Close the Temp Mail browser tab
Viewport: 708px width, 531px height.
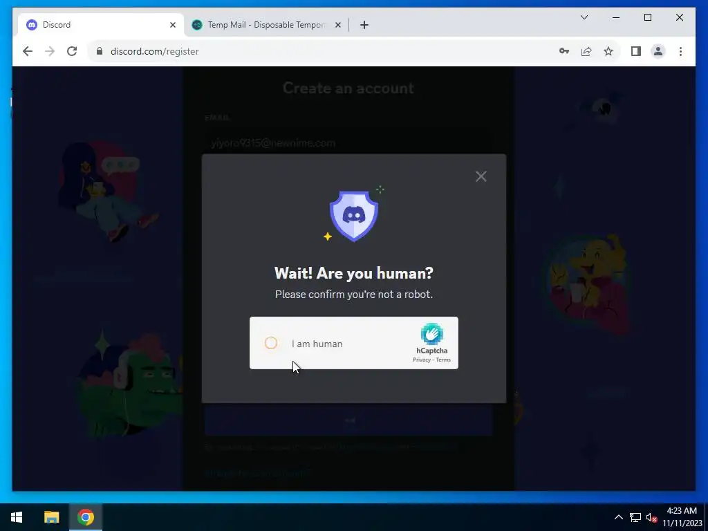(337, 25)
